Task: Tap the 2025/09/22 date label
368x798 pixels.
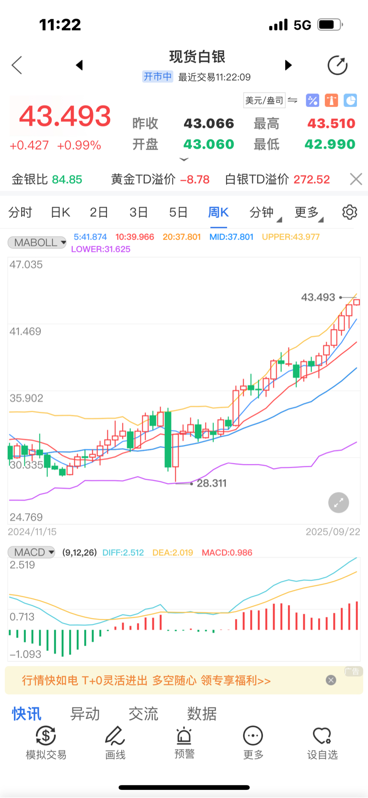Action: (x=333, y=532)
